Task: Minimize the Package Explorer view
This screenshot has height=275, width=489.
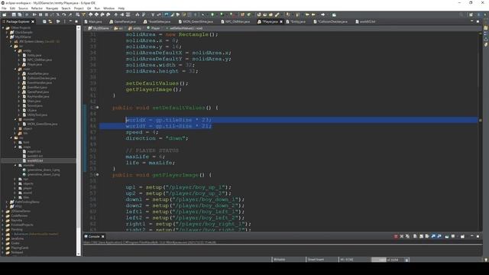Action: tap(70, 21)
